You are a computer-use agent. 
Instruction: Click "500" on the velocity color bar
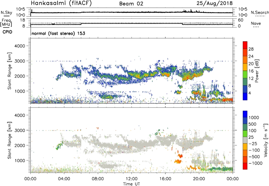tap(252, 124)
